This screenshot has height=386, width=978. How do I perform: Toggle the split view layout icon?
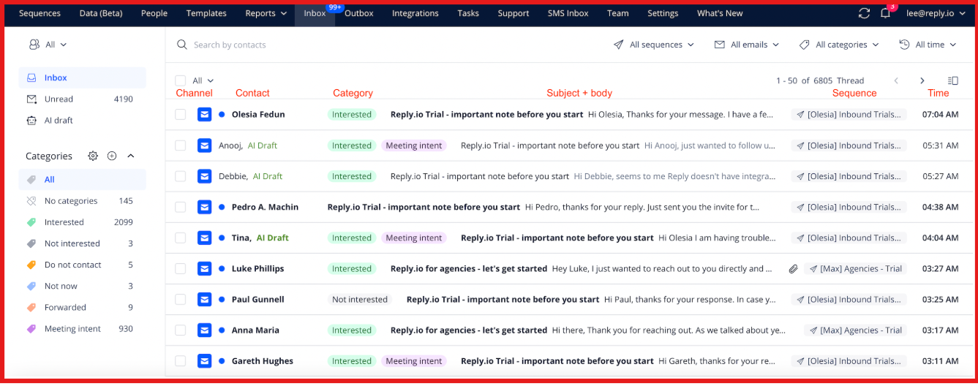pos(952,80)
